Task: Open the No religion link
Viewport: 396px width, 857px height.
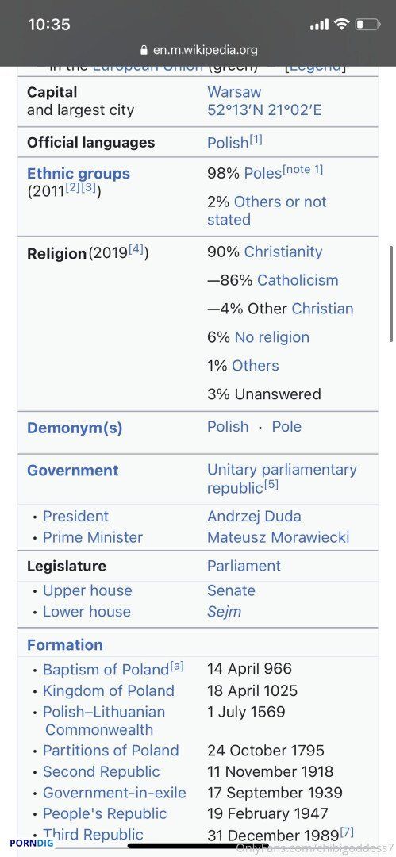Action: tap(272, 337)
